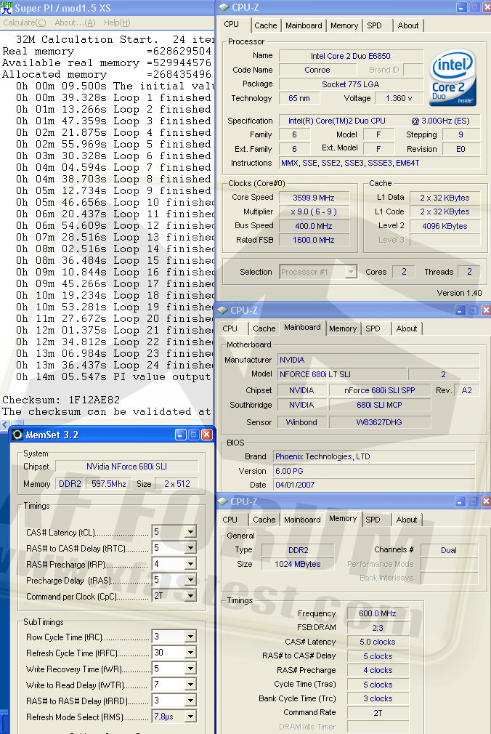Select SPD tab in the CPU-Z Memory window
The width and height of the screenshot is (491, 734).
373,520
